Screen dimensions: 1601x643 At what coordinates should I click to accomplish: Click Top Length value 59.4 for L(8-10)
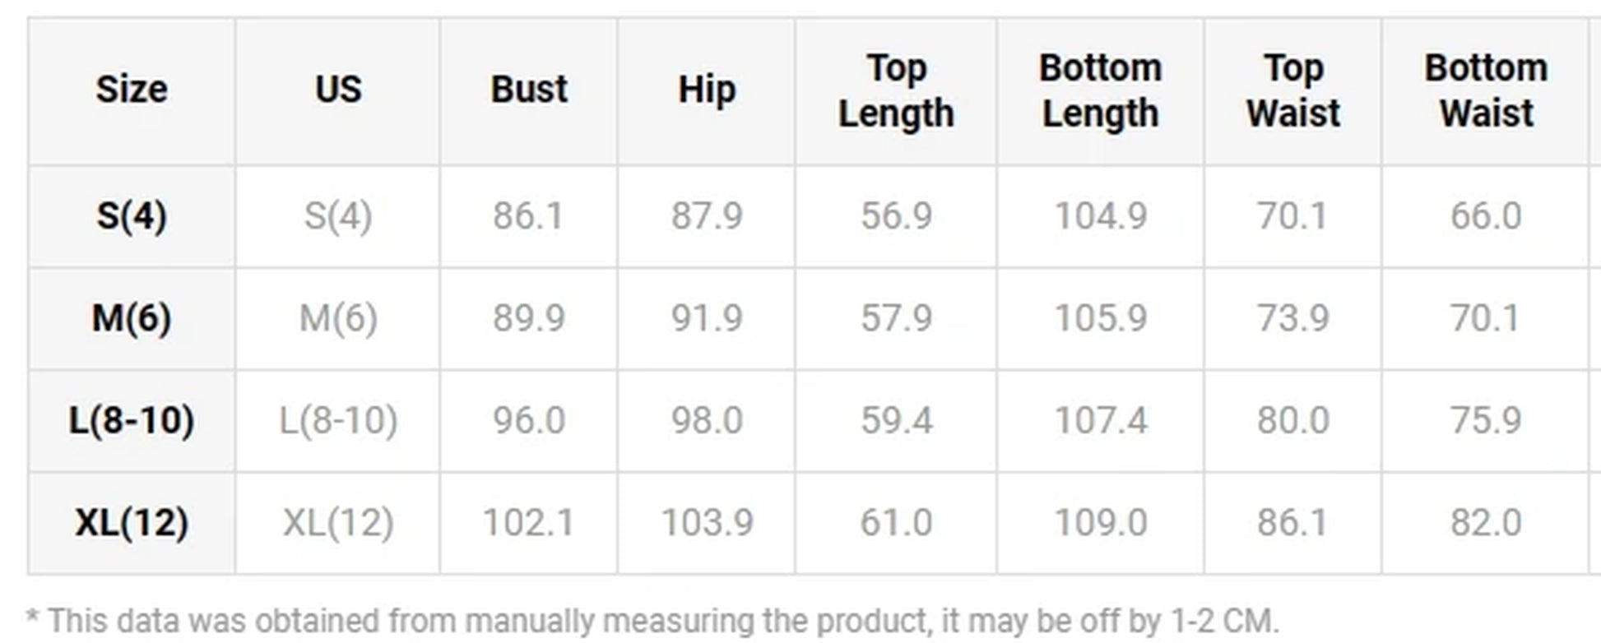(896, 420)
